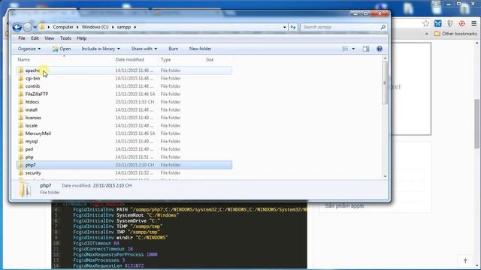Select Computer in the address breadcrumb
The width and height of the screenshot is (481, 270).
[x=63, y=27]
